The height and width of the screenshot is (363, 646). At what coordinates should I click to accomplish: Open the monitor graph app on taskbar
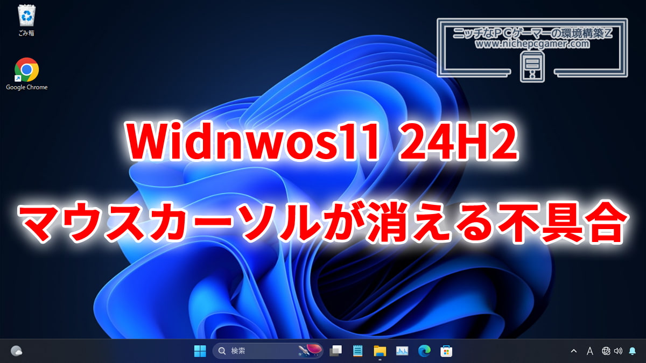[402, 351]
